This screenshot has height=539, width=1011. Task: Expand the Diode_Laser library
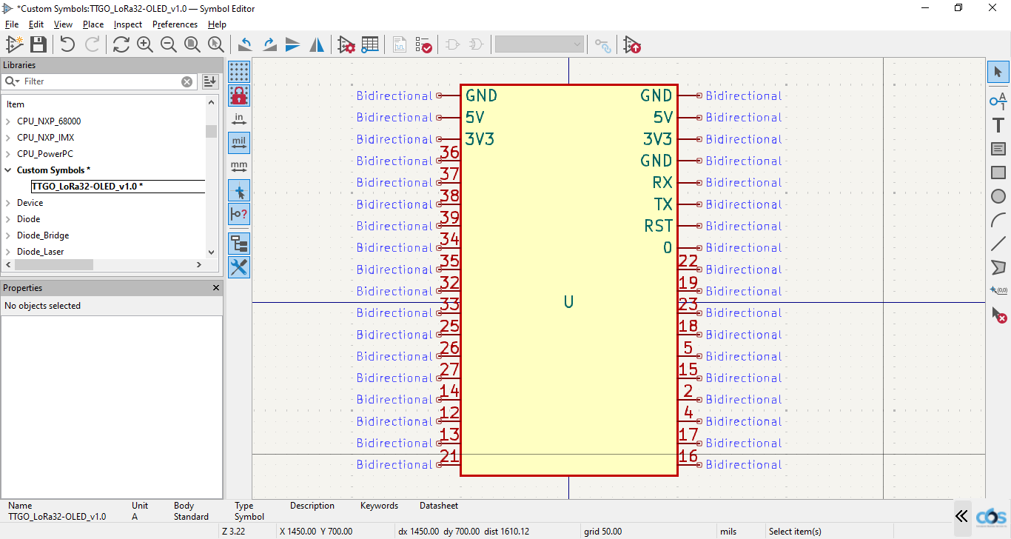(x=8, y=252)
